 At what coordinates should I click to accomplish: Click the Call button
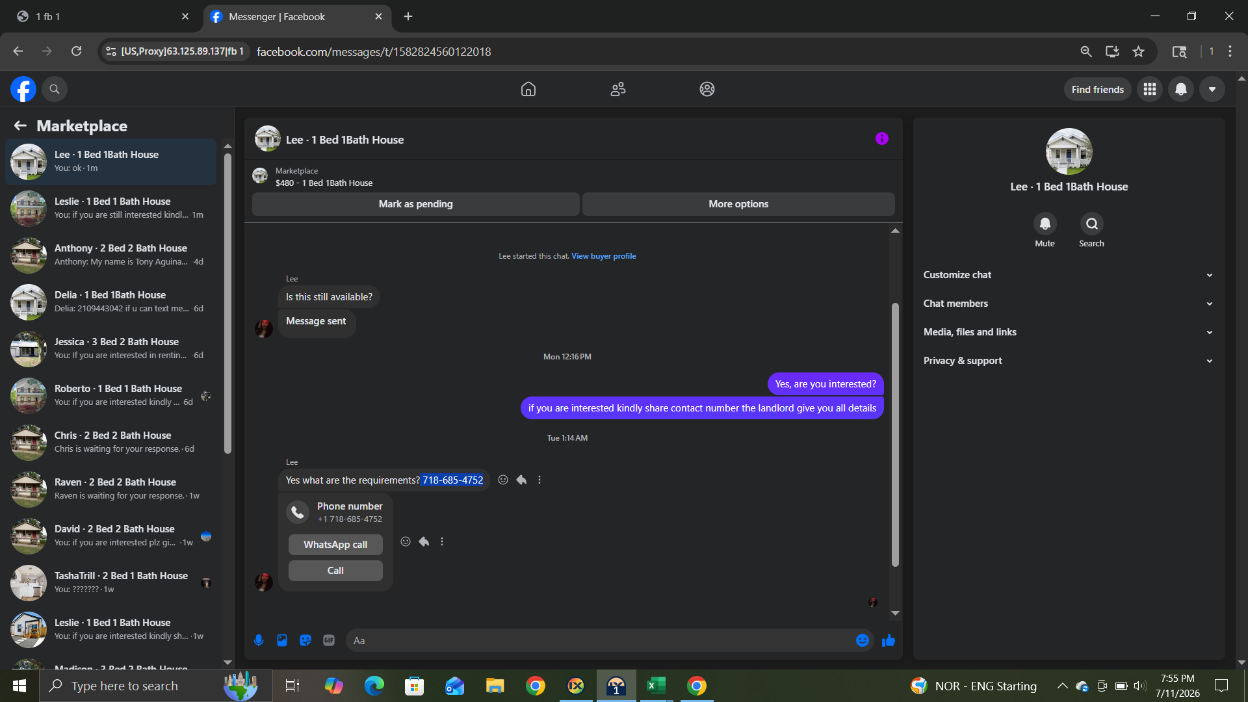335,571
